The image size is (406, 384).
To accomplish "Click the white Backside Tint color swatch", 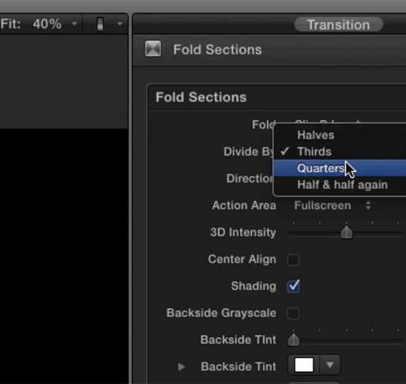I will [304, 365].
